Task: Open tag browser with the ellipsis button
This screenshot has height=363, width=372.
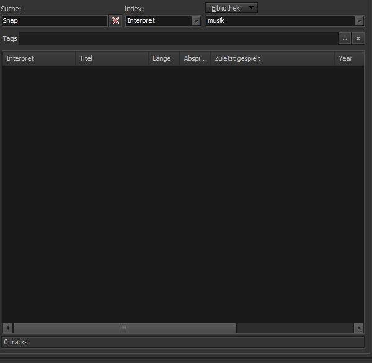Action: coord(345,38)
